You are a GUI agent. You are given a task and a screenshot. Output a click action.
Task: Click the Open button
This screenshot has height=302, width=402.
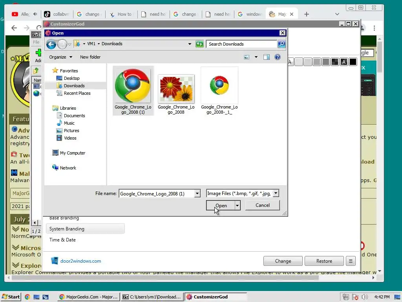(221, 205)
